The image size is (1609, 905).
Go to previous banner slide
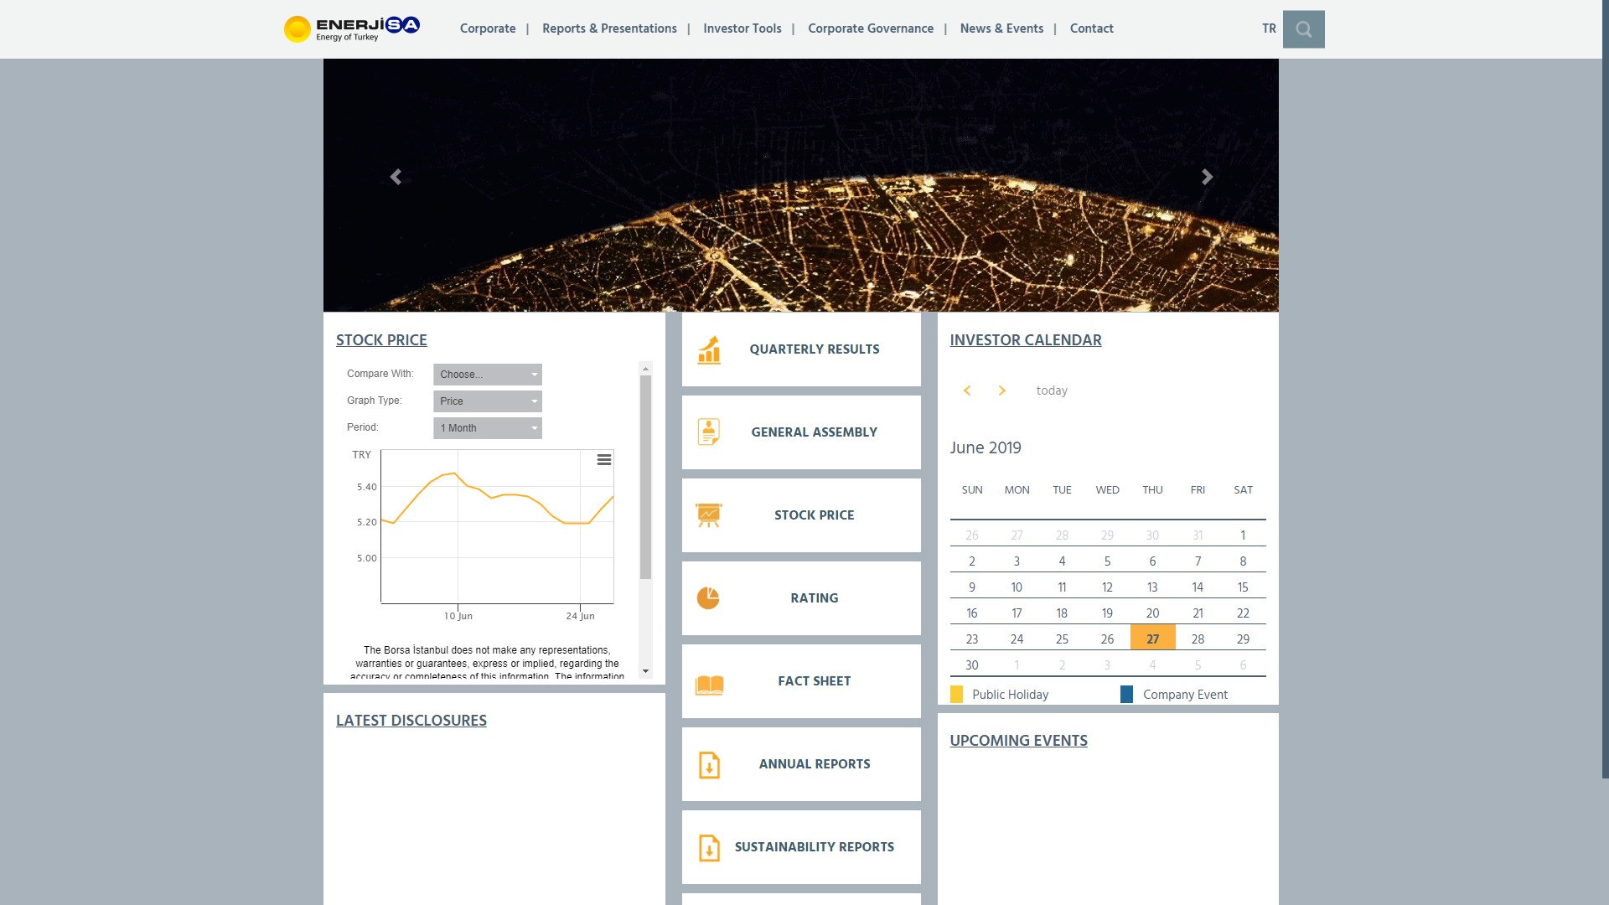click(396, 177)
